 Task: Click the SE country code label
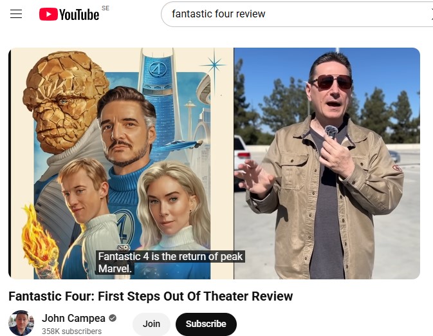tap(106, 8)
